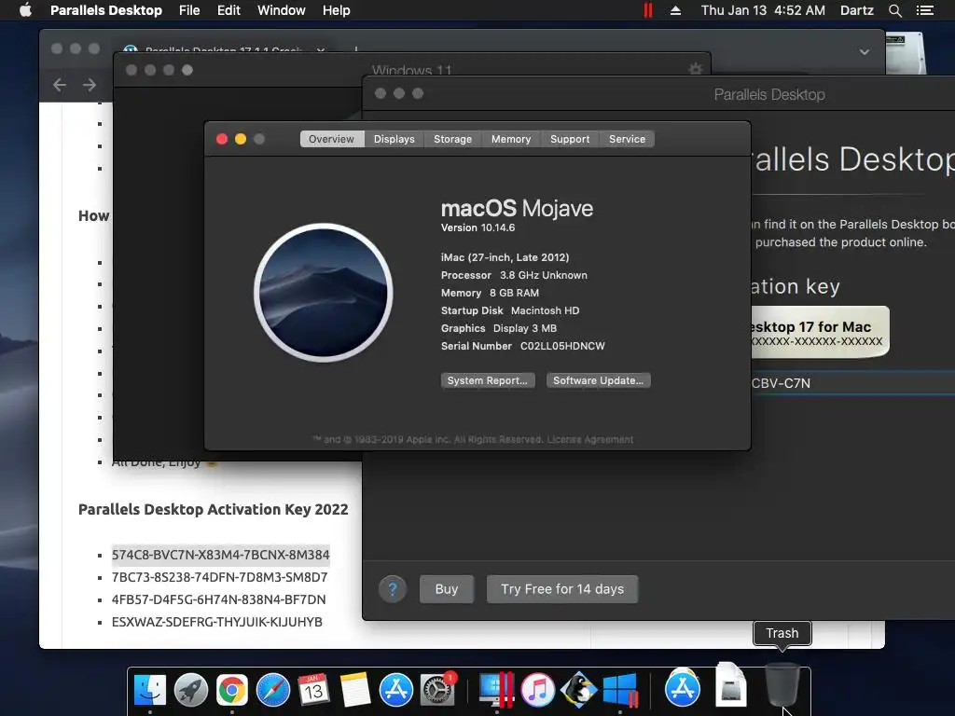Go back in the browser window
Screen dimensions: 955x716
pos(59,85)
